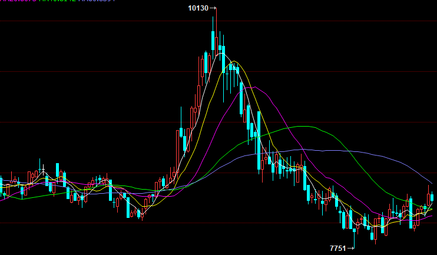Click the arrow beside the 10130 label
The width and height of the screenshot is (437, 255).
(x=213, y=8)
